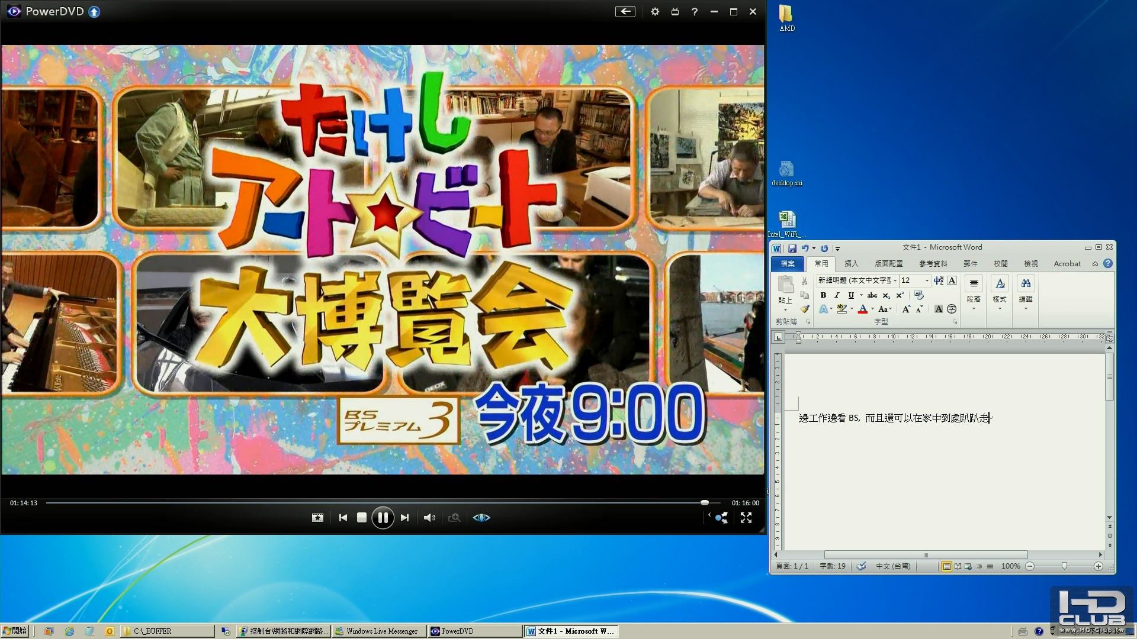Open PowerDVD help question mark

(x=695, y=11)
